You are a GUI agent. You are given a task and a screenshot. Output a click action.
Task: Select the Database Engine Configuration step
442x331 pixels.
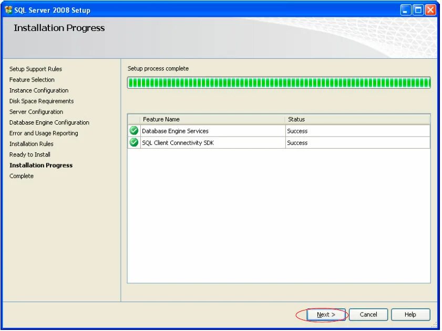pos(49,122)
